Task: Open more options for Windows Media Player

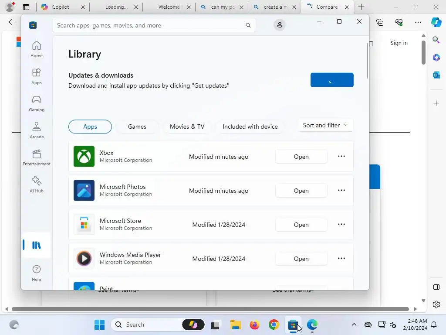Action: point(341,258)
